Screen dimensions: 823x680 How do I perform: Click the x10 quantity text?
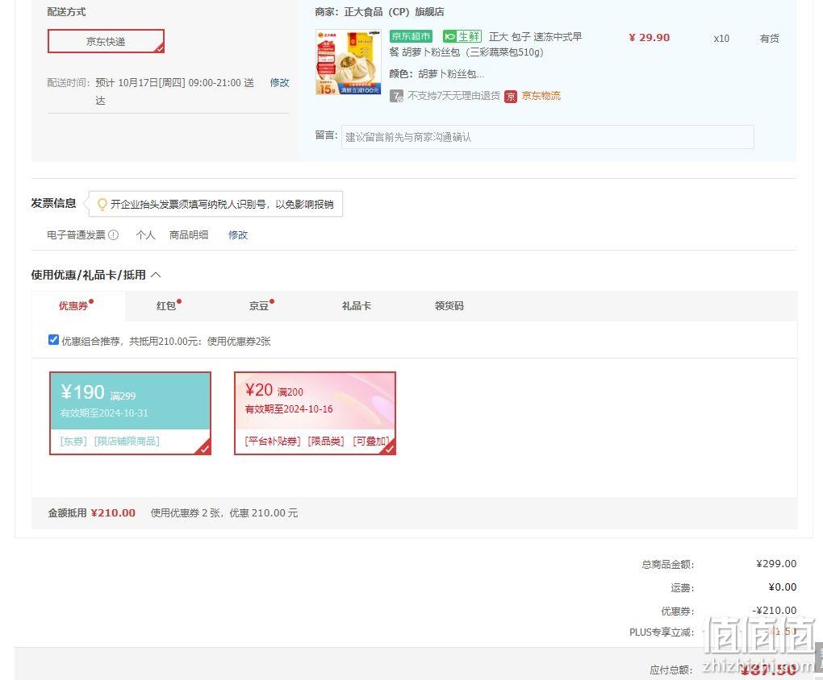pyautogui.click(x=721, y=39)
